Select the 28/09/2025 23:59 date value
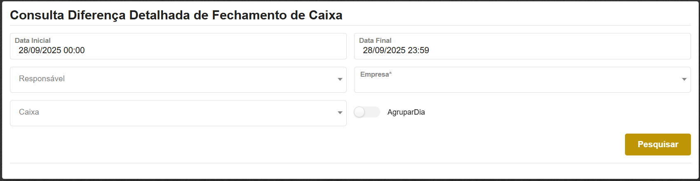This screenshot has width=700, height=181. 396,50
